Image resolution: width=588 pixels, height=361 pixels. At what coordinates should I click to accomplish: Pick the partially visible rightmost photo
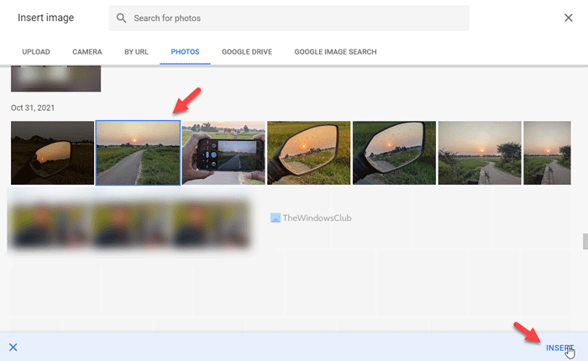click(x=547, y=153)
